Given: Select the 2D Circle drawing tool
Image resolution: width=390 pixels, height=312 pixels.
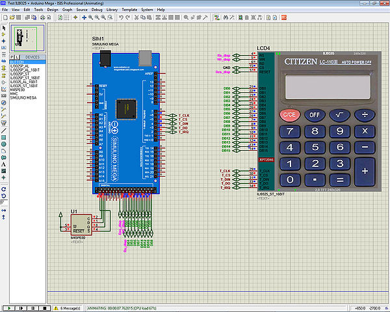Looking at the screenshot, I should coord(4,144).
